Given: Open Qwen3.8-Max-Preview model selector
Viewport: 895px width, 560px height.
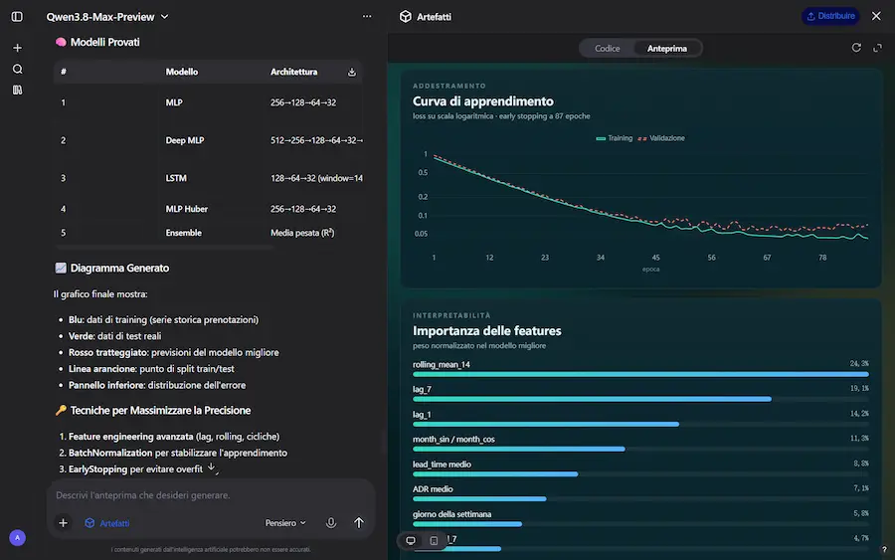Looking at the screenshot, I should click(x=107, y=17).
